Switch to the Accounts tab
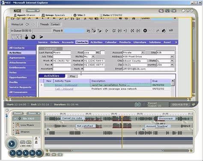 point(68,42)
